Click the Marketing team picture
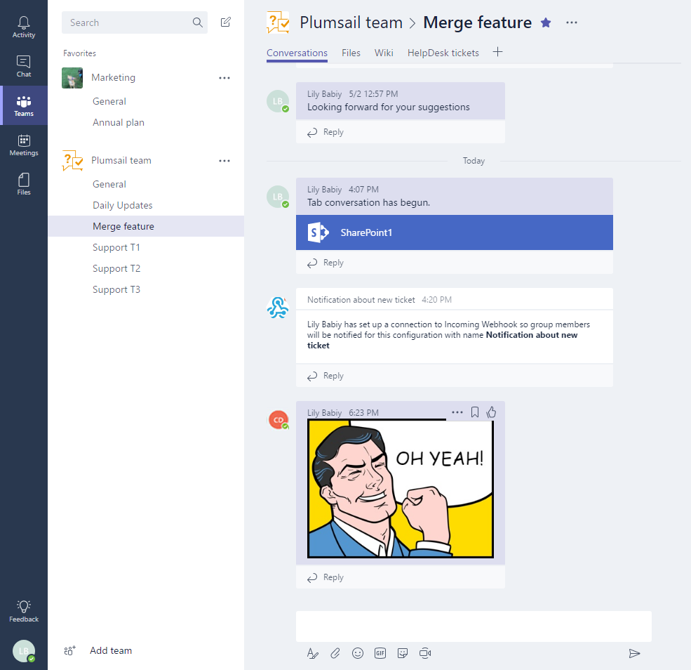Viewport: 691px width, 670px height. coord(72,78)
